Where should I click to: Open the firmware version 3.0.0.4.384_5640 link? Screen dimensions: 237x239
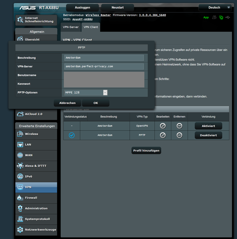[x=152, y=15]
